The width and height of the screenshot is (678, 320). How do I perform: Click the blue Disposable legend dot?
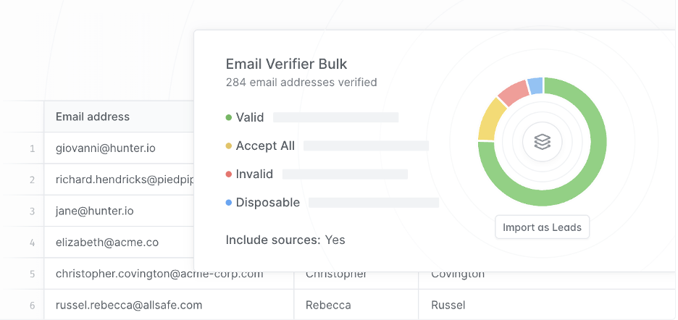pos(229,203)
